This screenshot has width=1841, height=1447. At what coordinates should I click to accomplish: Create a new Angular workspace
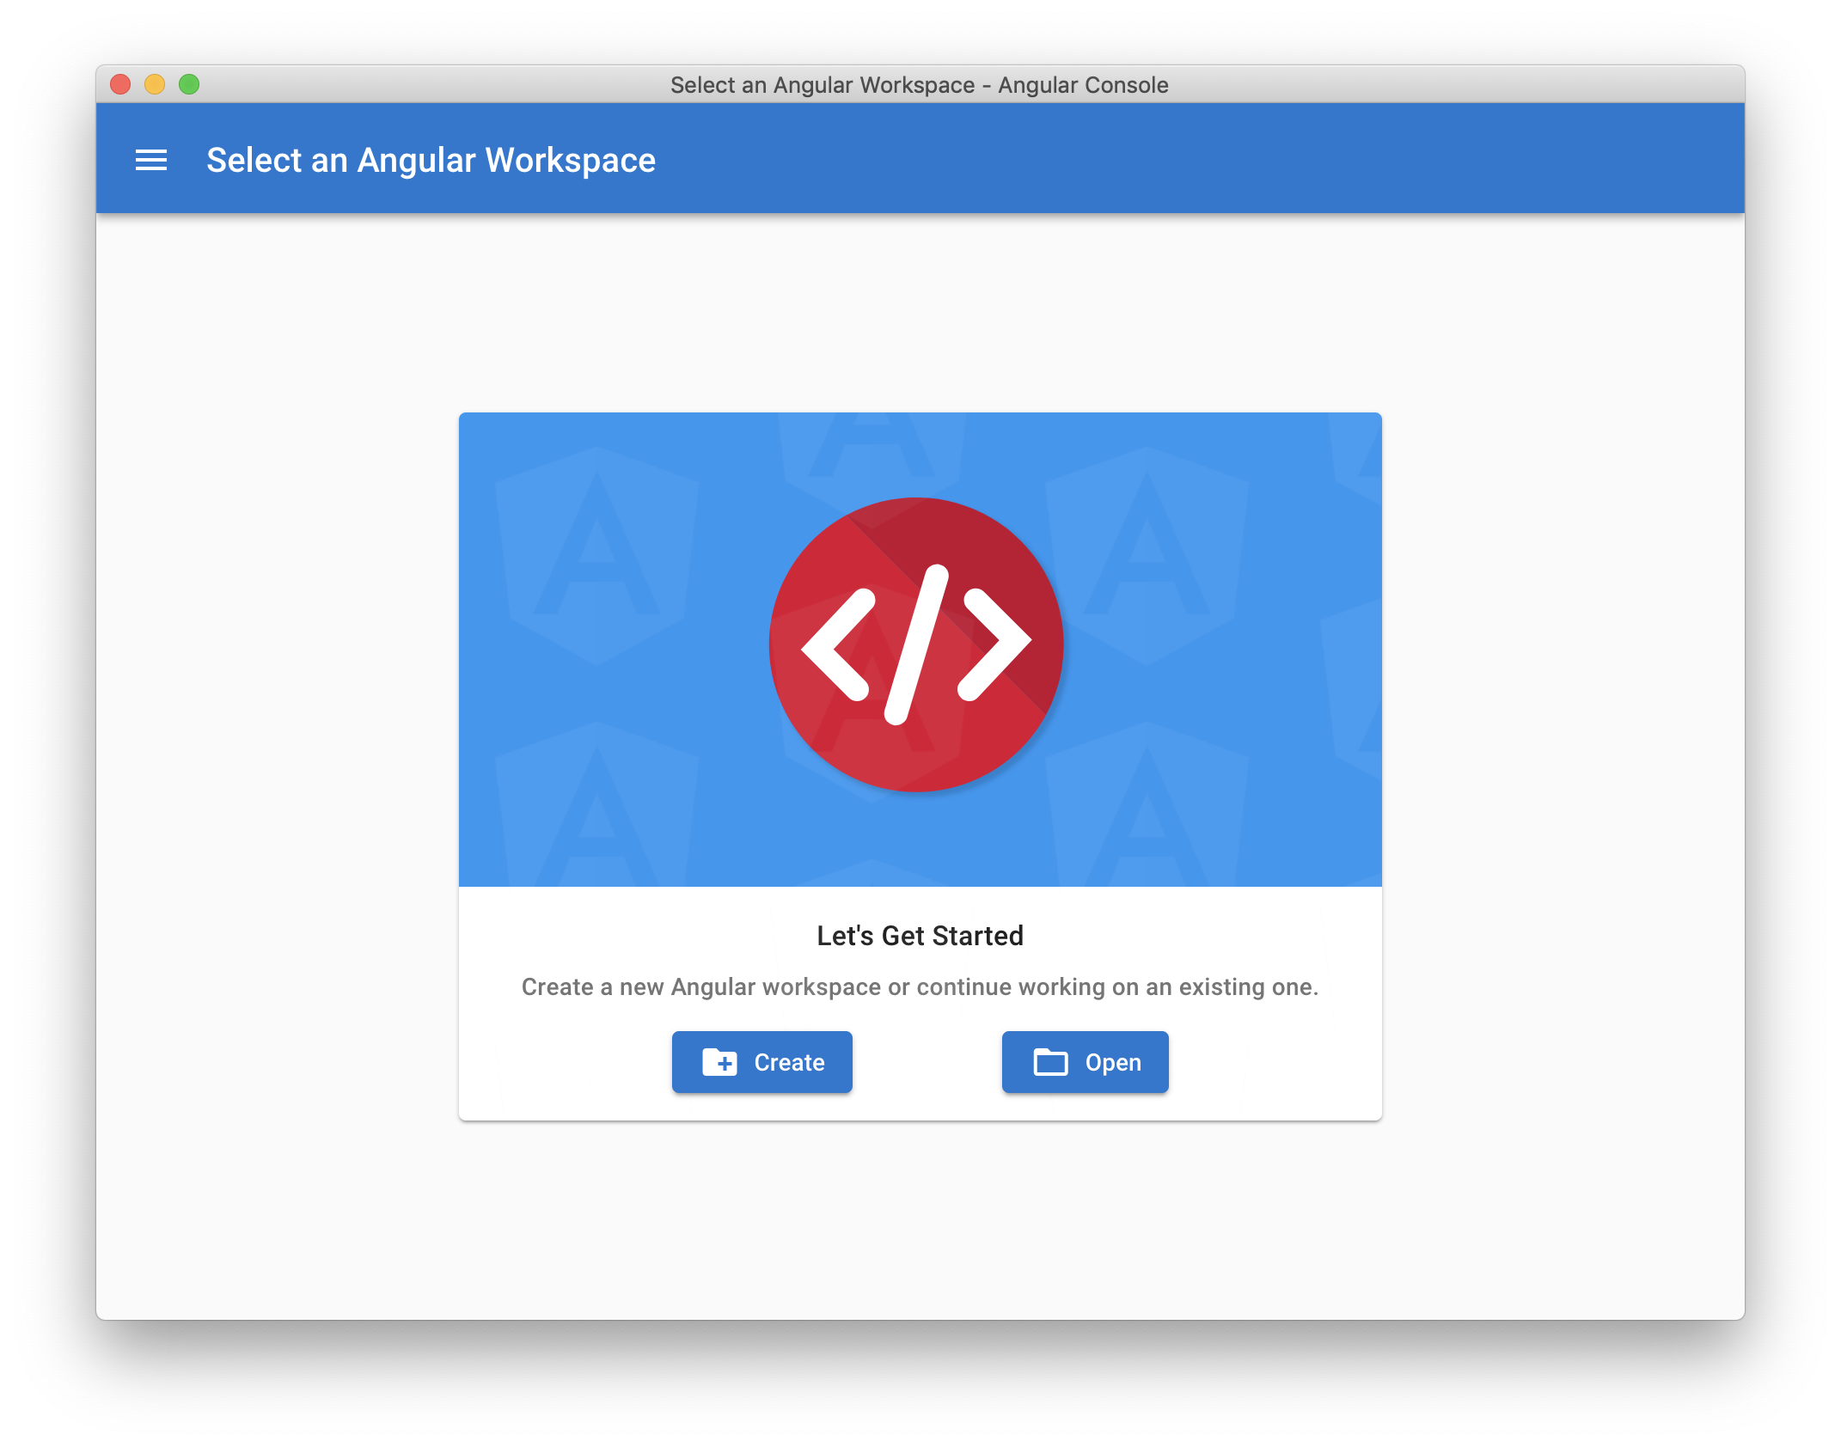point(761,1062)
